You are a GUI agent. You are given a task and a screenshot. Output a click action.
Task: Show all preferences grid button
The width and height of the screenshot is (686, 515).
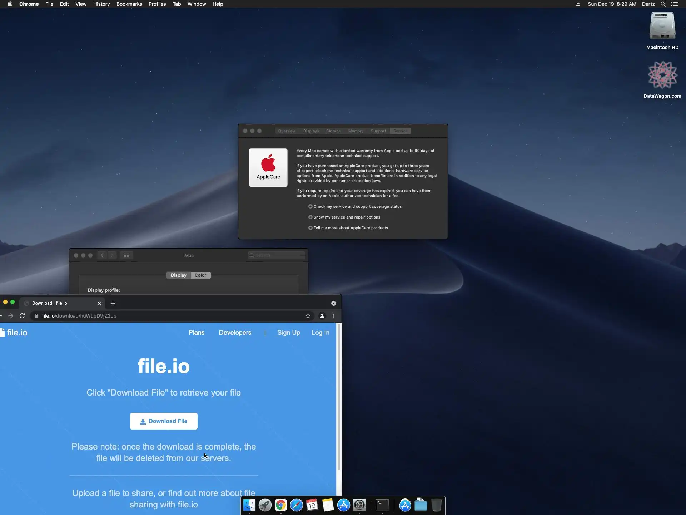(x=126, y=255)
